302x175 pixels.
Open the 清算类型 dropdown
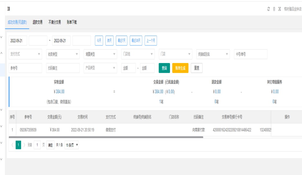pos(100,54)
